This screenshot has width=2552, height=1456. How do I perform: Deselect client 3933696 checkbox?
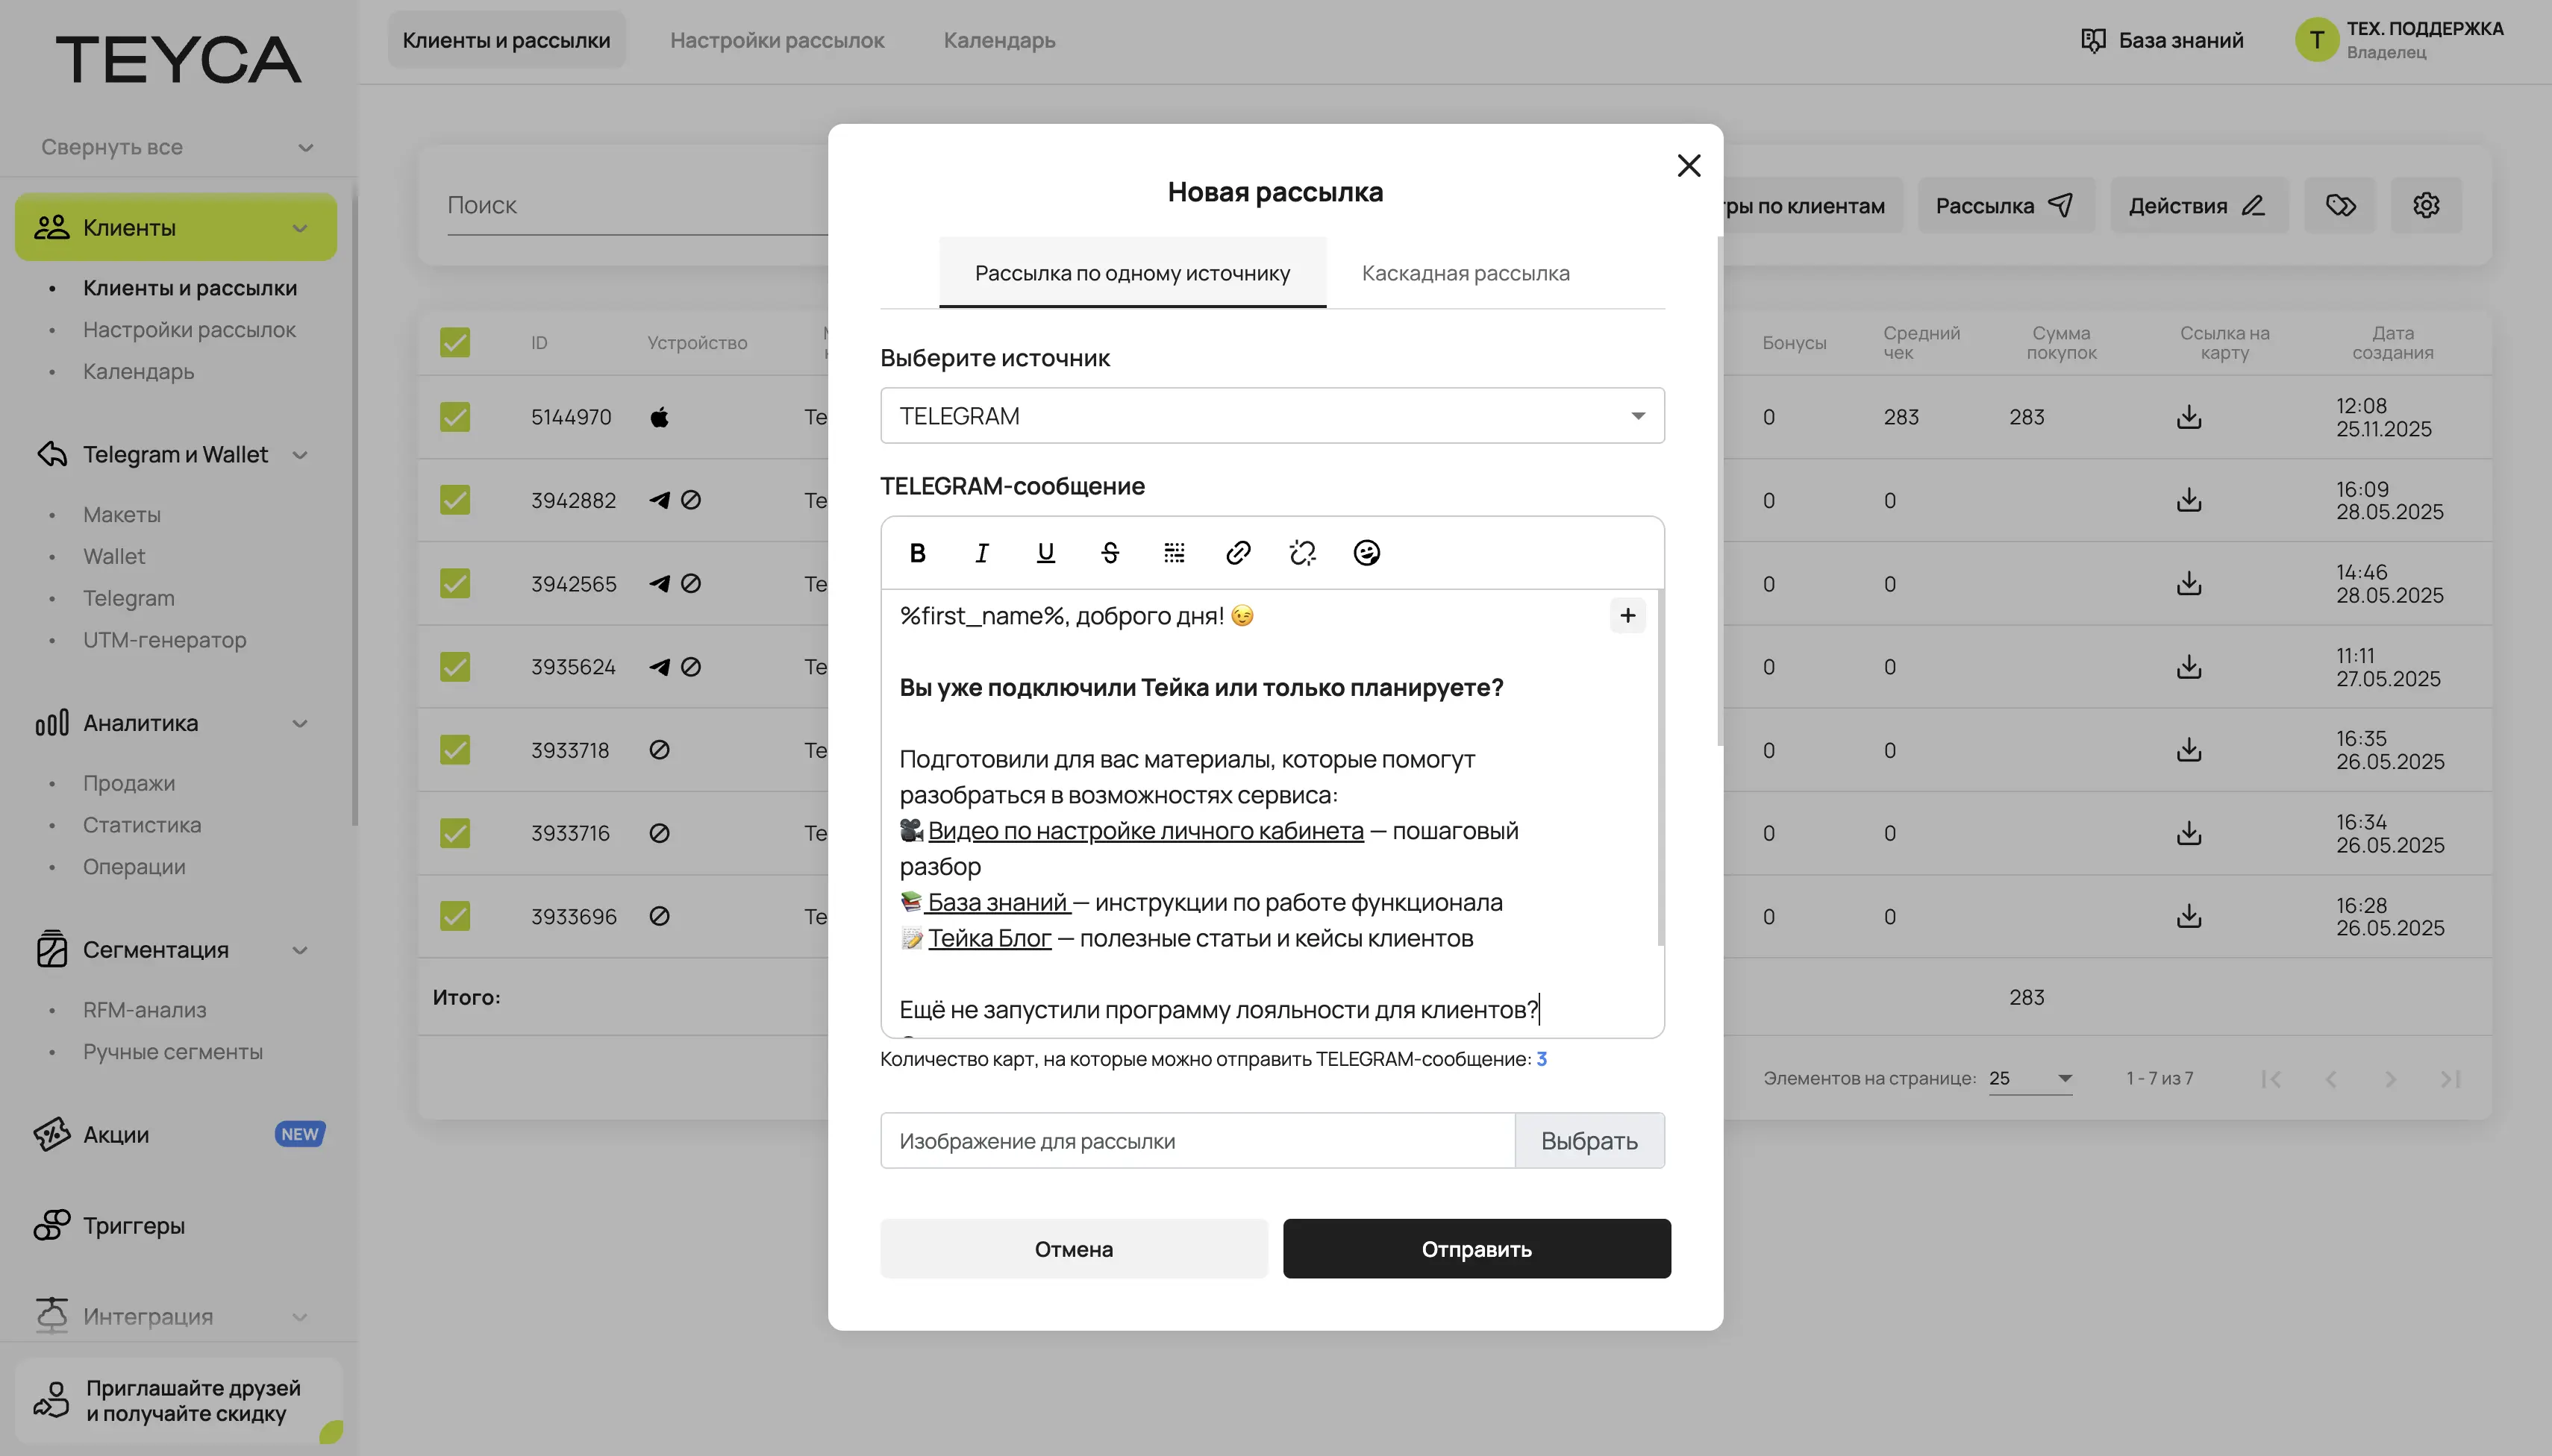click(455, 916)
